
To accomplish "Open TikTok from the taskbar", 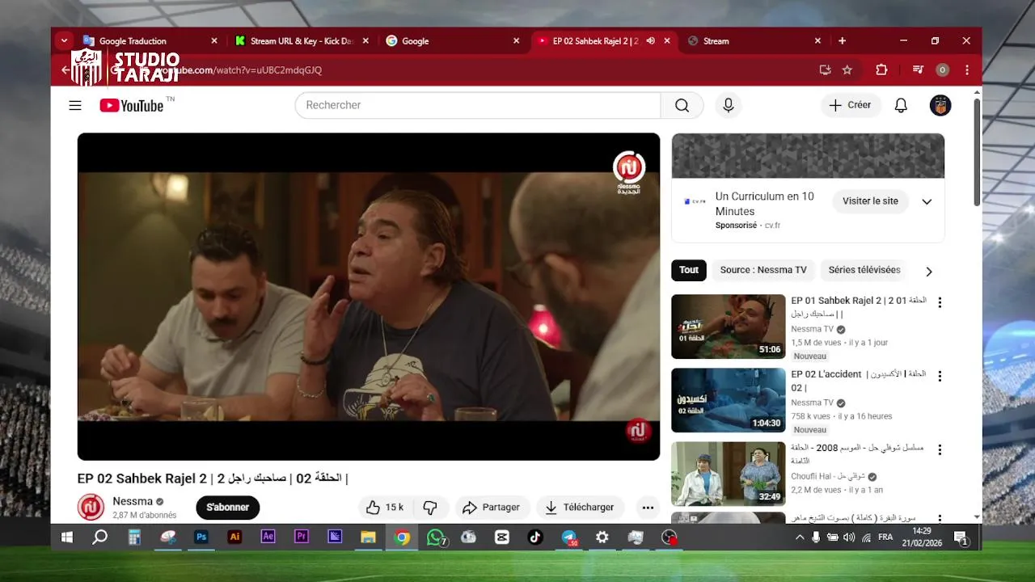I will click(534, 537).
